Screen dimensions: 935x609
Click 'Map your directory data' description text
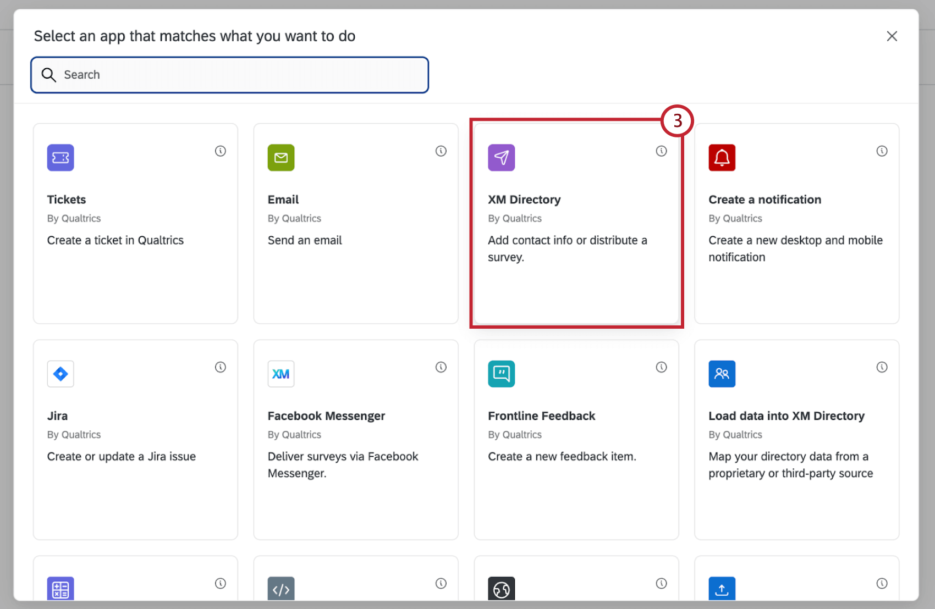pos(791,465)
